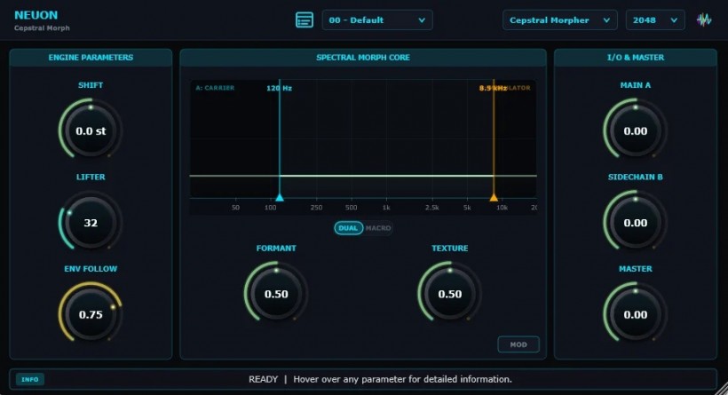Click the SIDECHAIN B gain knob
Image resolution: width=728 pixels, height=395 pixels.
tap(635, 223)
